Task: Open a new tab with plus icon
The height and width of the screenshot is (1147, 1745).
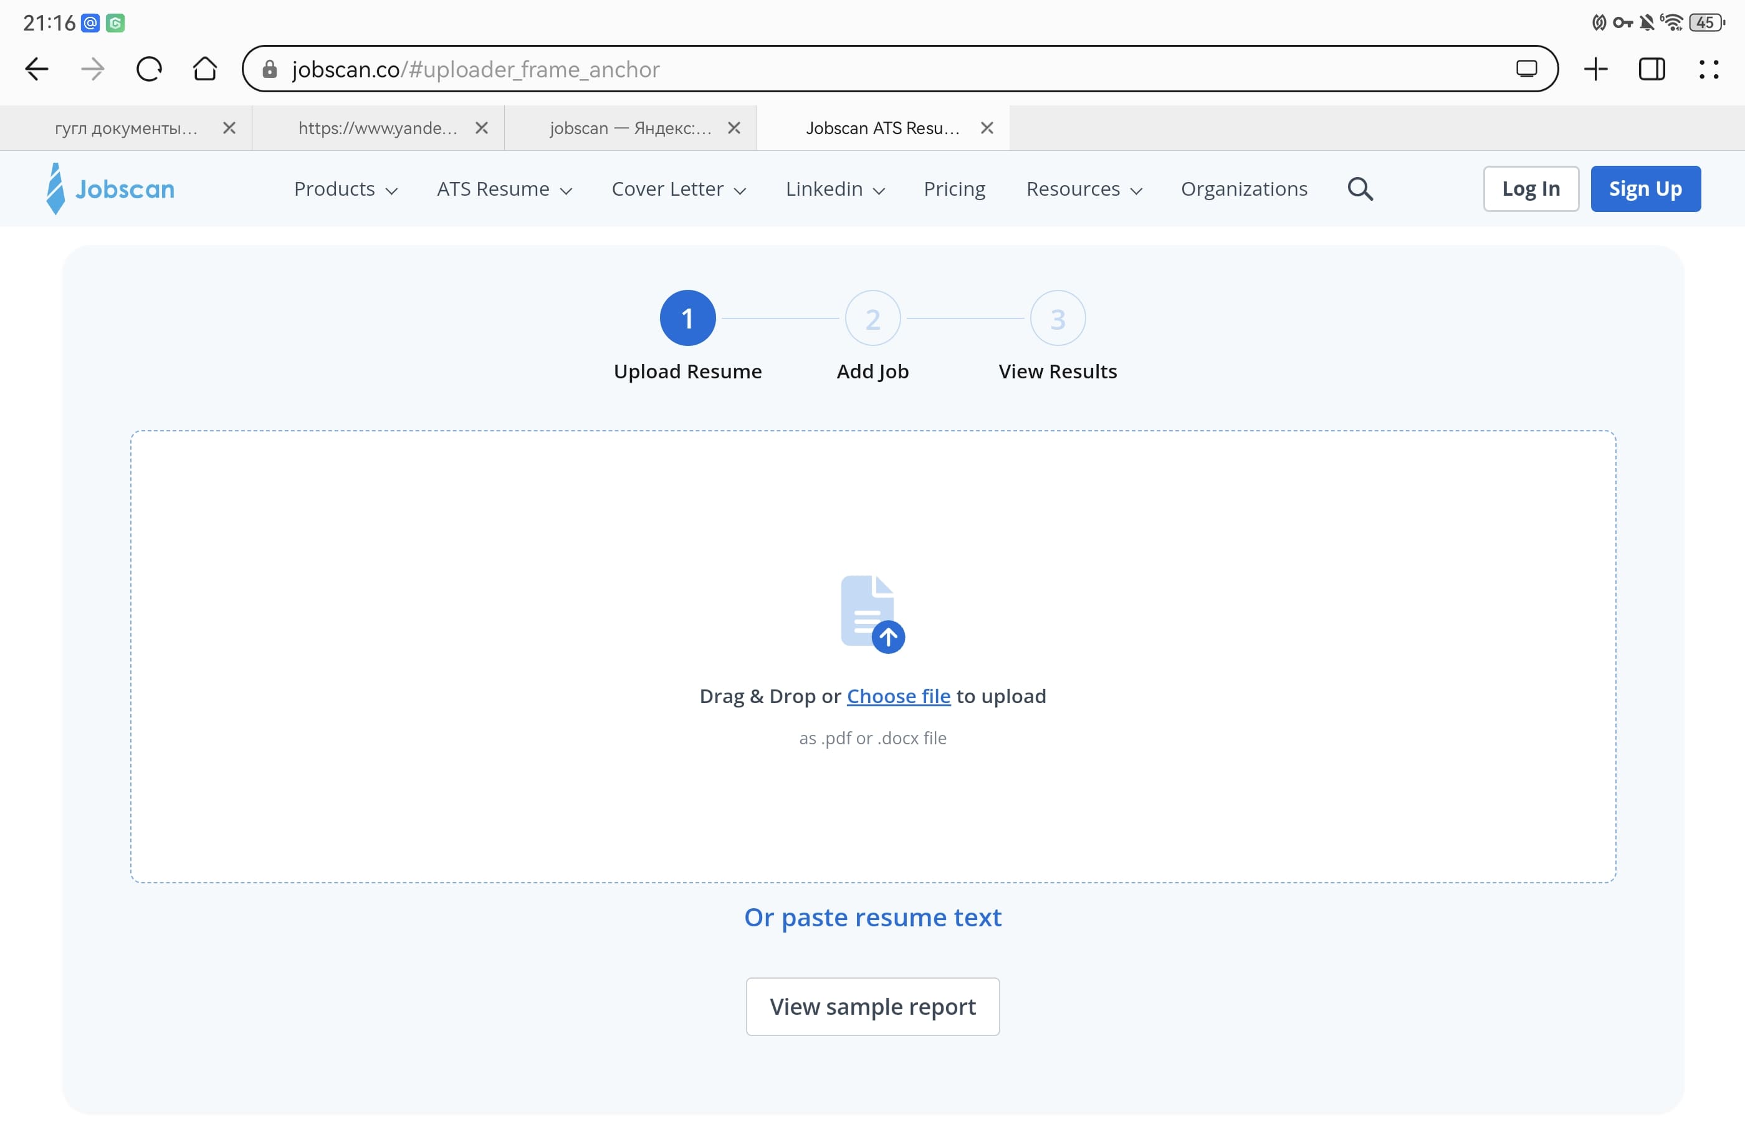Action: [x=1595, y=69]
